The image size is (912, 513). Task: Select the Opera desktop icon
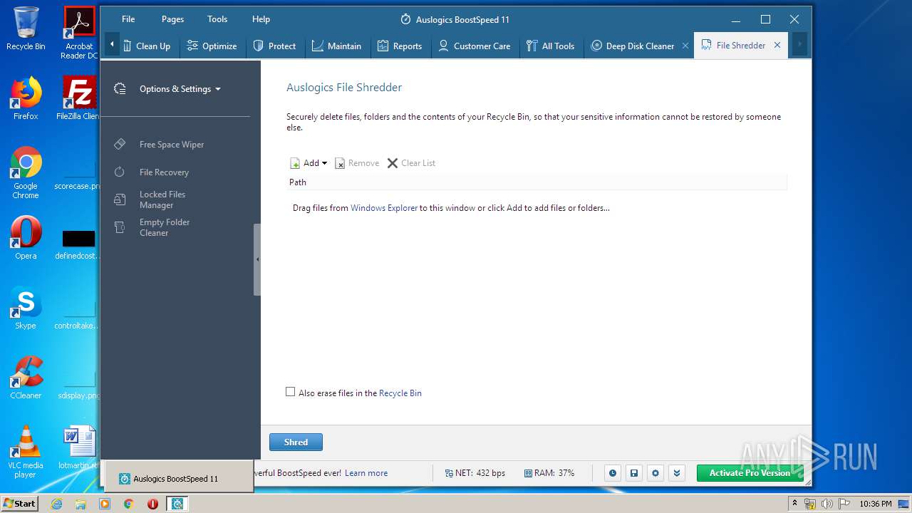tap(26, 238)
